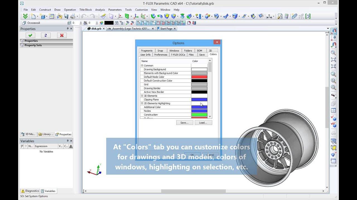Undo the last action
Image resolution: width=357 pixels, height=200 pixels.
[83, 16]
